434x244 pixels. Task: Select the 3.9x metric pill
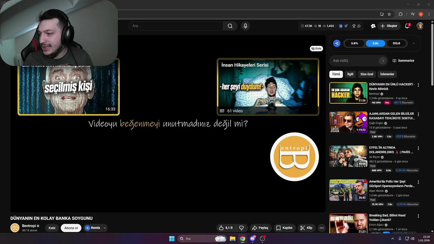(x=375, y=43)
